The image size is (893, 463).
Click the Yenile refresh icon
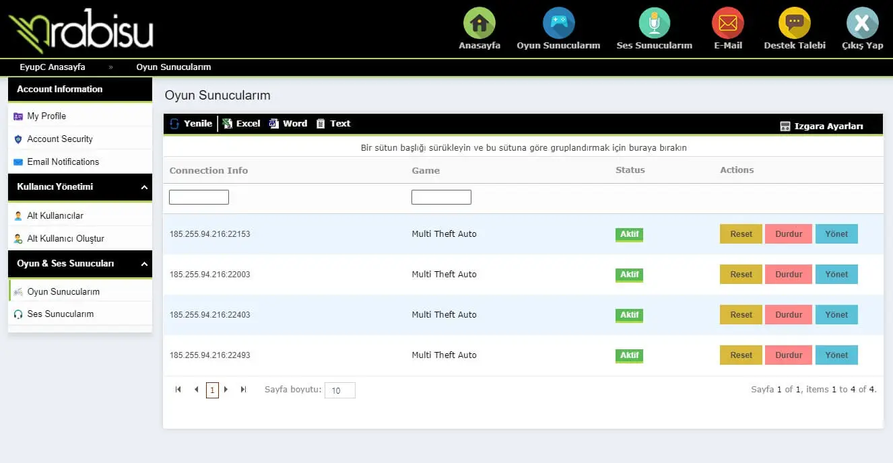[175, 124]
